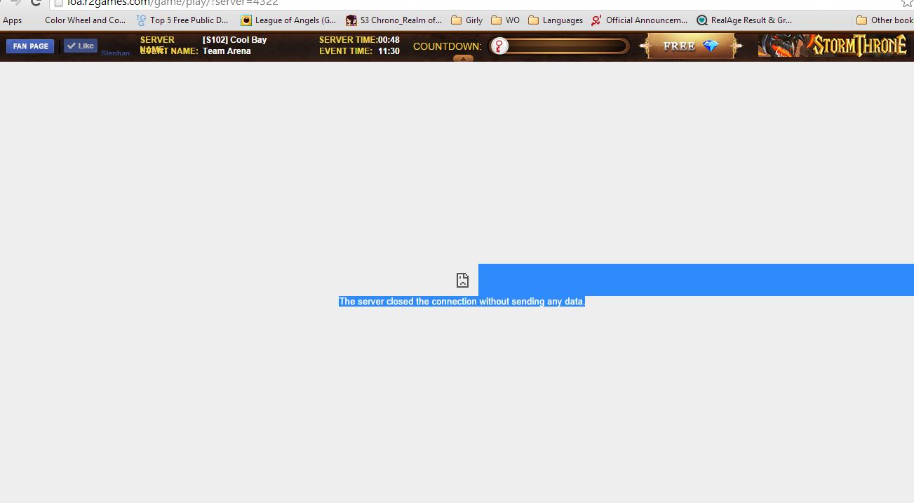Open the Apps shortcut in bookmarks bar
This screenshot has height=503, width=914.
[x=13, y=20]
